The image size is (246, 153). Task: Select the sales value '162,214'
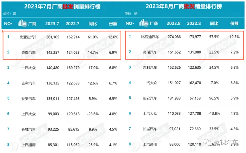(x=73, y=37)
